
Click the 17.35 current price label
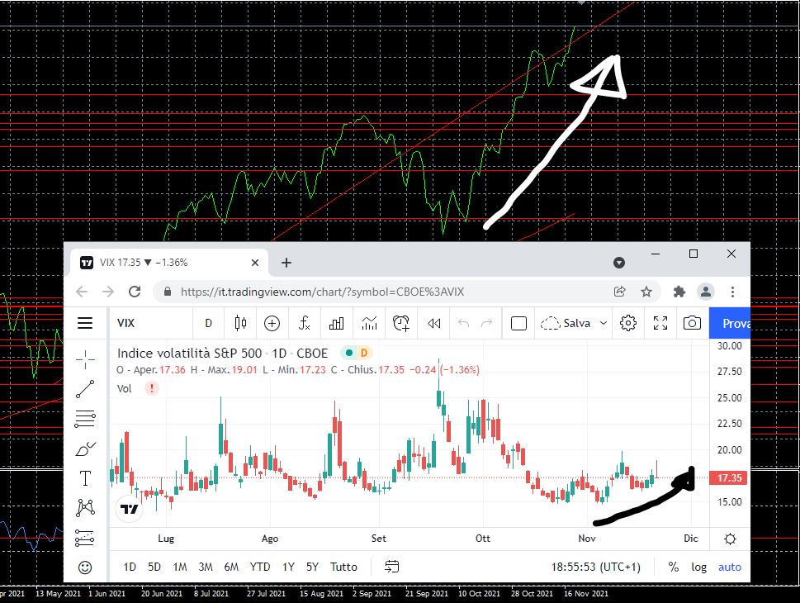pyautogui.click(x=729, y=478)
